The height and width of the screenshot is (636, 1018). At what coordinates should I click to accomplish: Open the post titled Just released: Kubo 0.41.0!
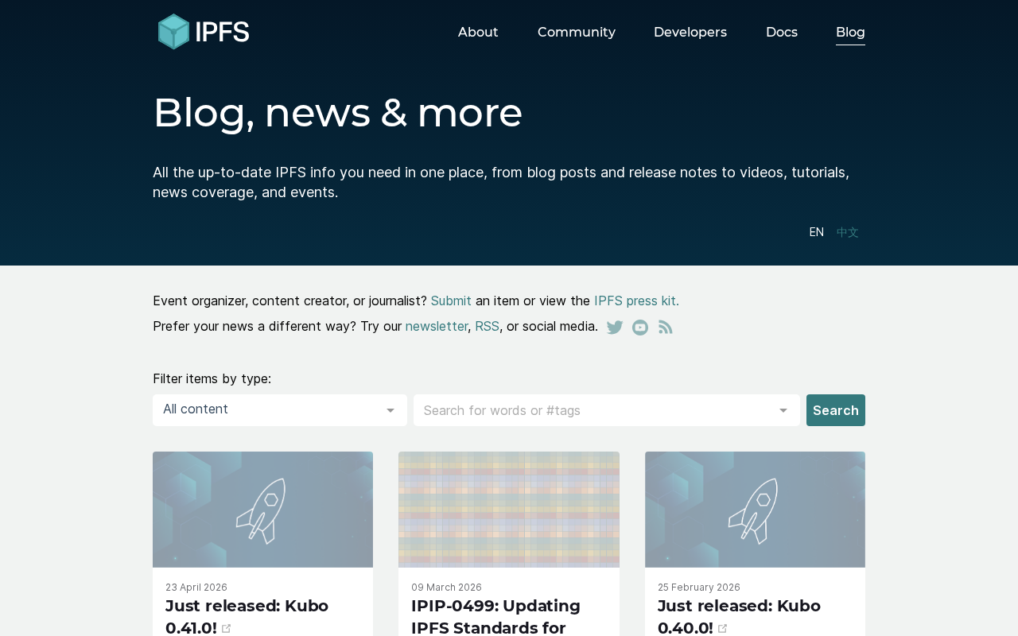[247, 617]
